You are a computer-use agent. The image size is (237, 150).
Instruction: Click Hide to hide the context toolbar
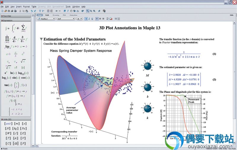pyautogui.click(x=232, y=15)
